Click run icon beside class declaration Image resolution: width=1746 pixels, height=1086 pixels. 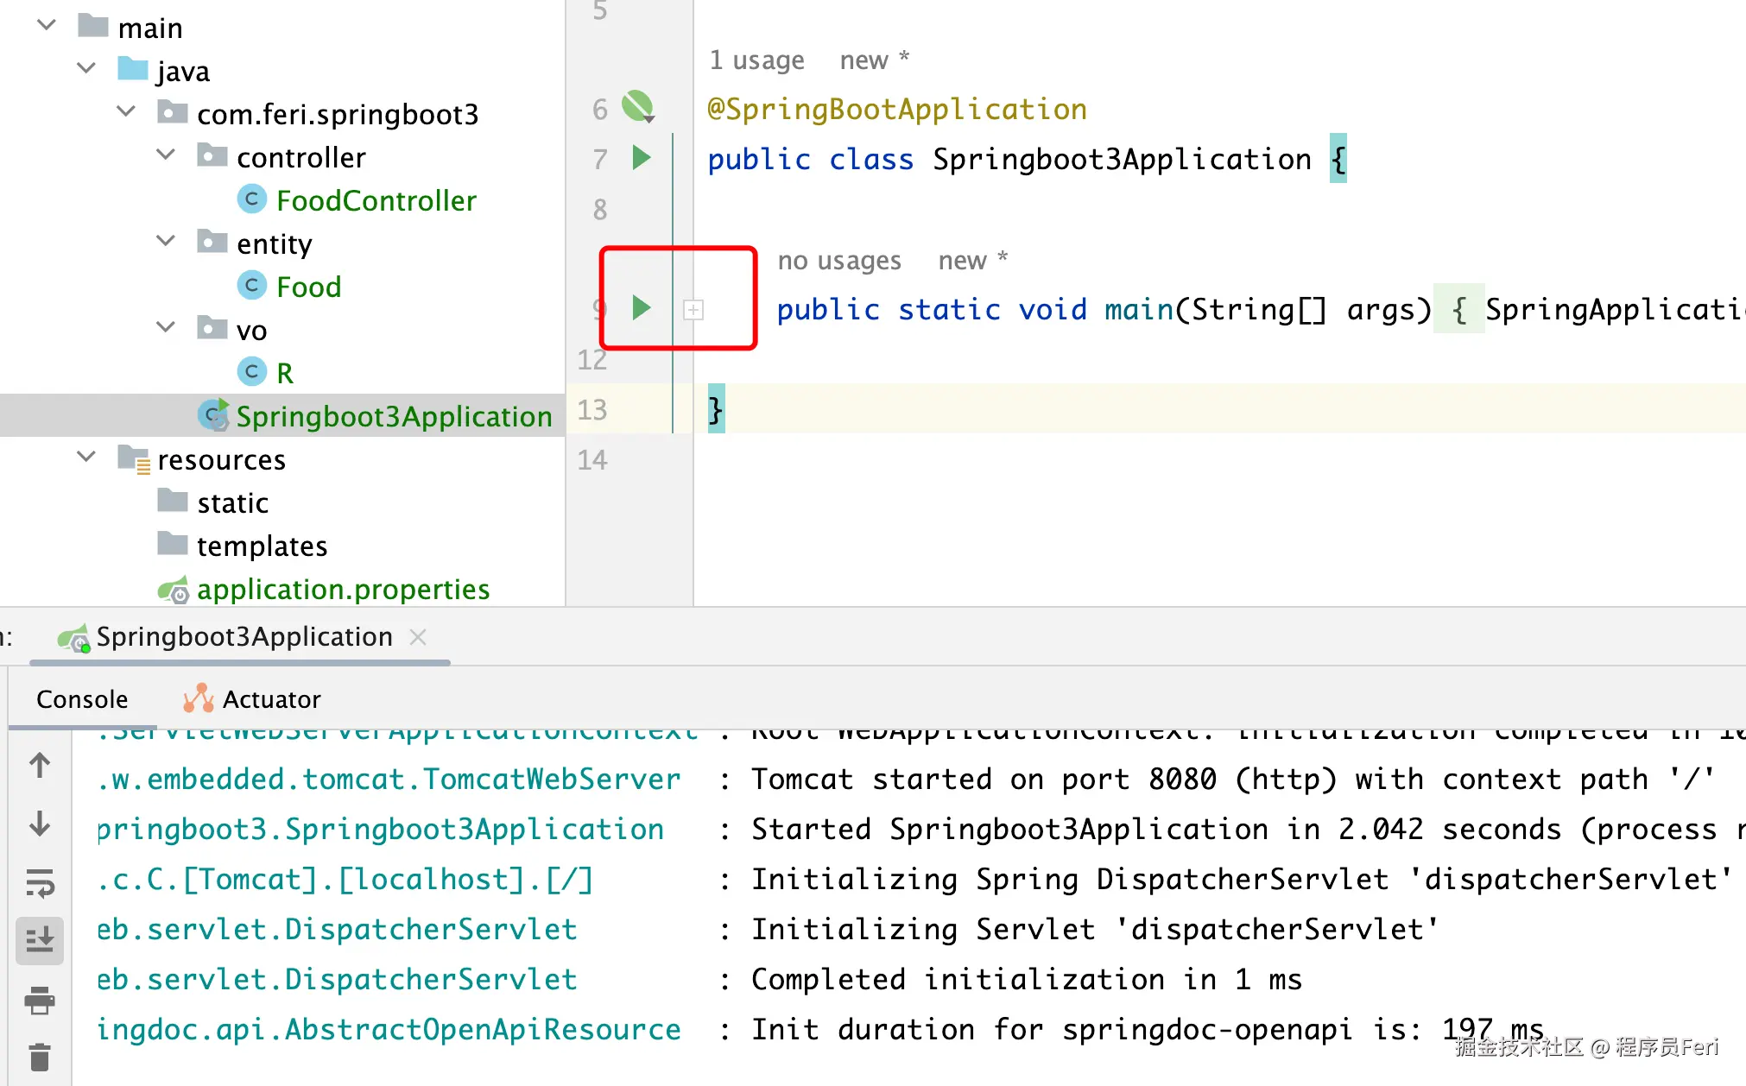tap(641, 158)
